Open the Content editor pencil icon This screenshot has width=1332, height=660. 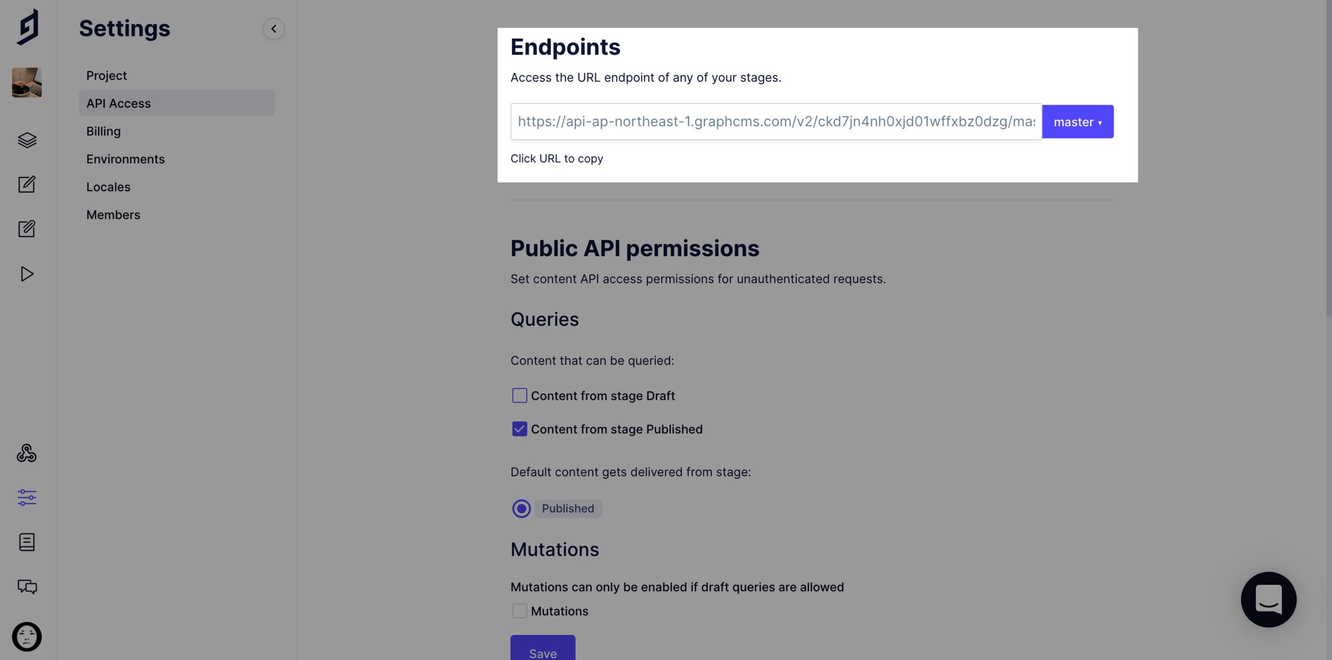pyautogui.click(x=27, y=184)
